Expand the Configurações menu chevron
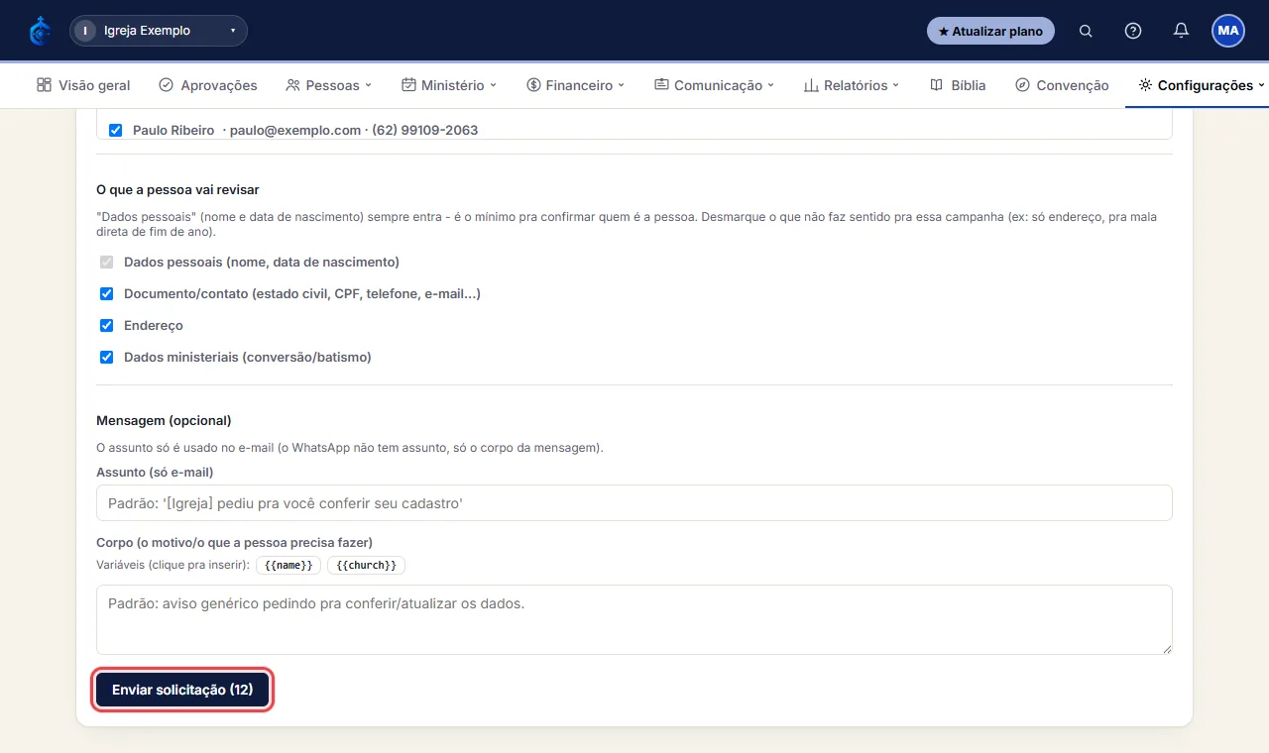Screen dimensions: 1269x753 1261,85
